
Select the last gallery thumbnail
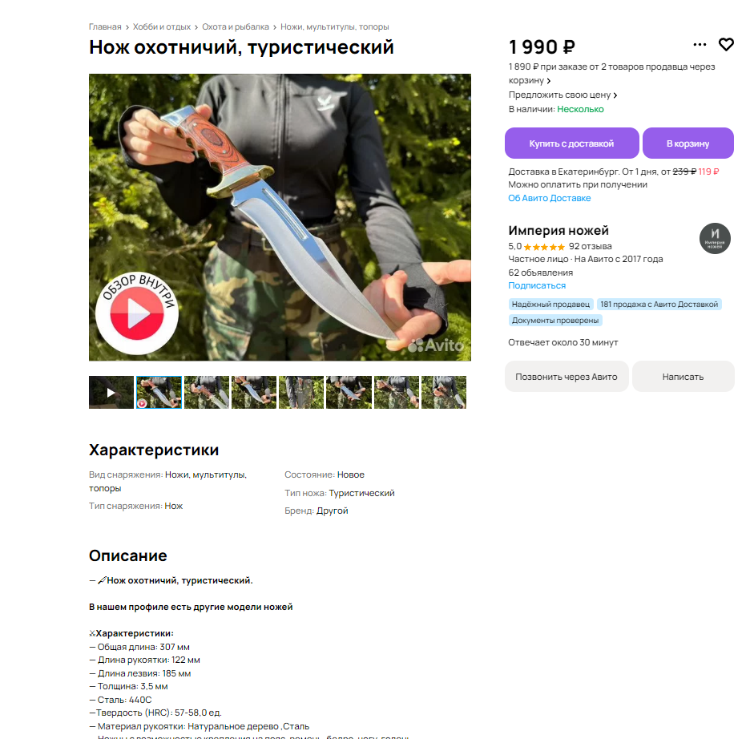tap(444, 392)
